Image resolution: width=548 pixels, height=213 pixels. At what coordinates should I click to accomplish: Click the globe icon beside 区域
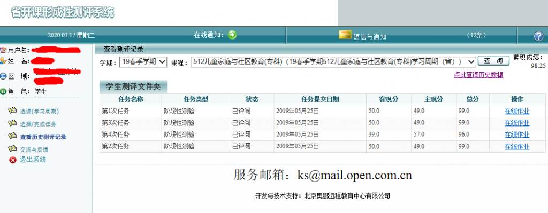tap(4, 76)
